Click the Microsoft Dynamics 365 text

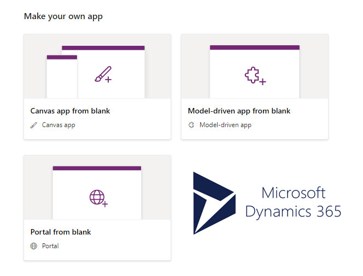point(293,202)
